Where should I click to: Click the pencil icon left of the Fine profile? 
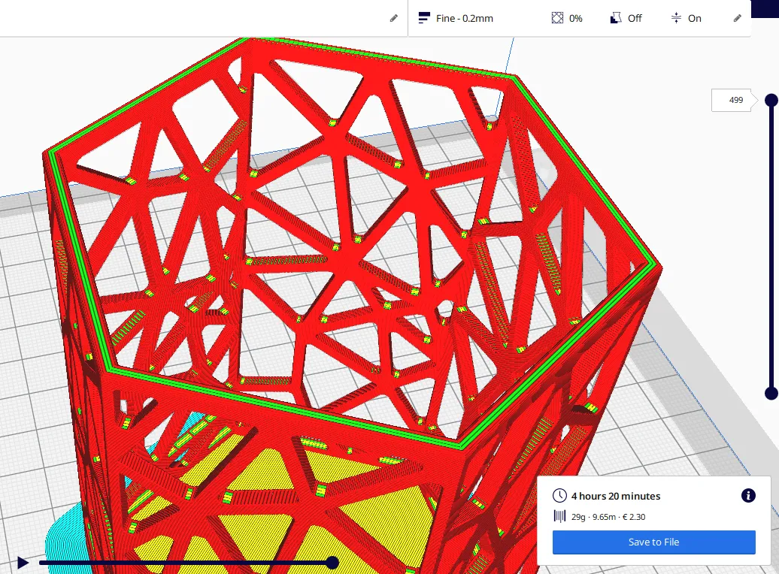393,18
